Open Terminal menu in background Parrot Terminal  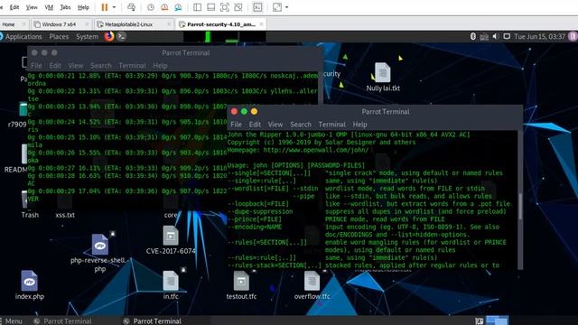click(133, 66)
